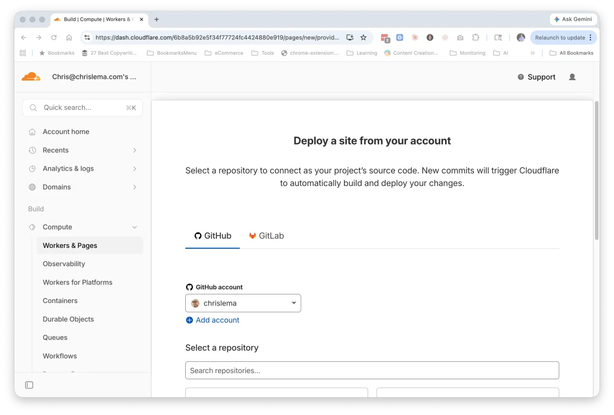Open Observability in sidebar

click(64, 264)
